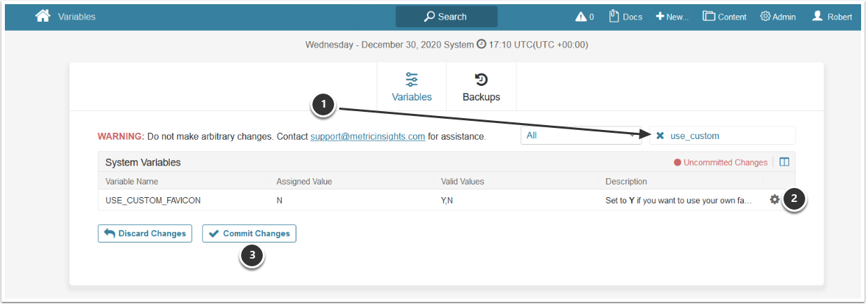The image size is (866, 304).
Task: Clear the use_custom search filter
Action: click(660, 136)
